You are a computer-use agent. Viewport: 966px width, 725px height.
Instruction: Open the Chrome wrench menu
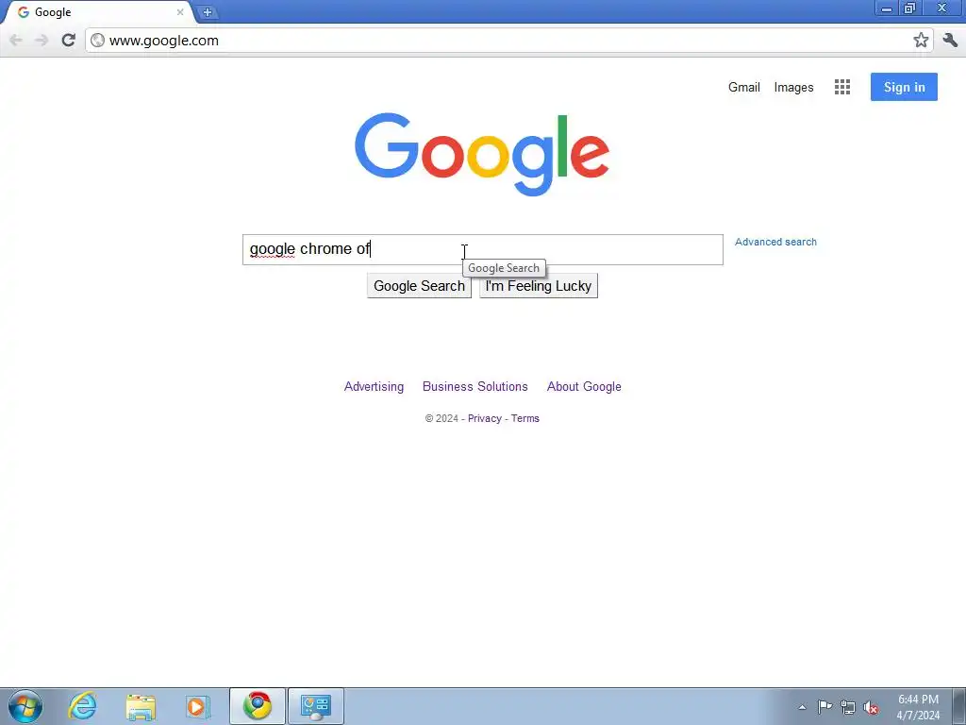(x=950, y=41)
